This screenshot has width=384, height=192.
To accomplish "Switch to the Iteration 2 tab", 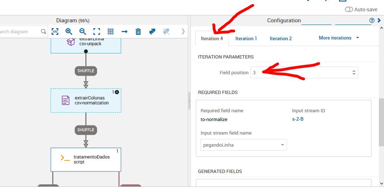I will 281,38.
